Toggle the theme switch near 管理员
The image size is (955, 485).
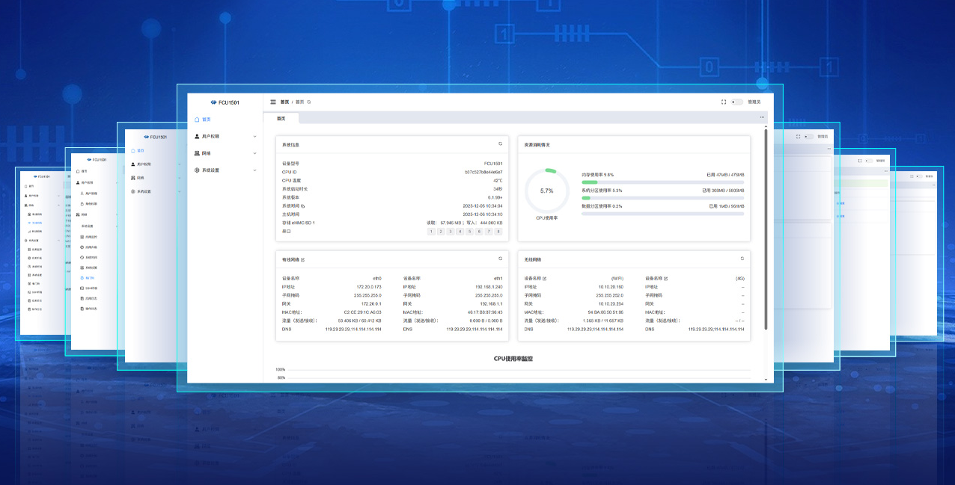tap(737, 102)
